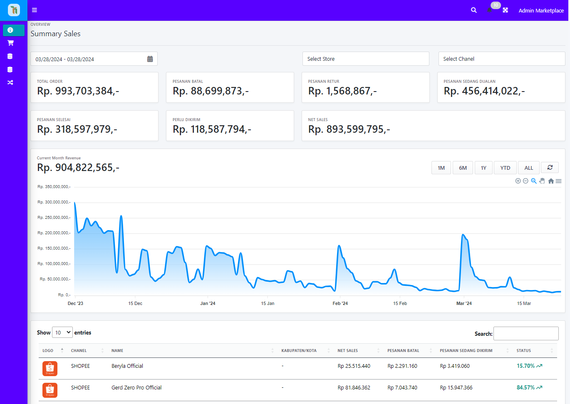Open the Select Store dropdown
The height and width of the screenshot is (404, 570).
pyautogui.click(x=366, y=59)
